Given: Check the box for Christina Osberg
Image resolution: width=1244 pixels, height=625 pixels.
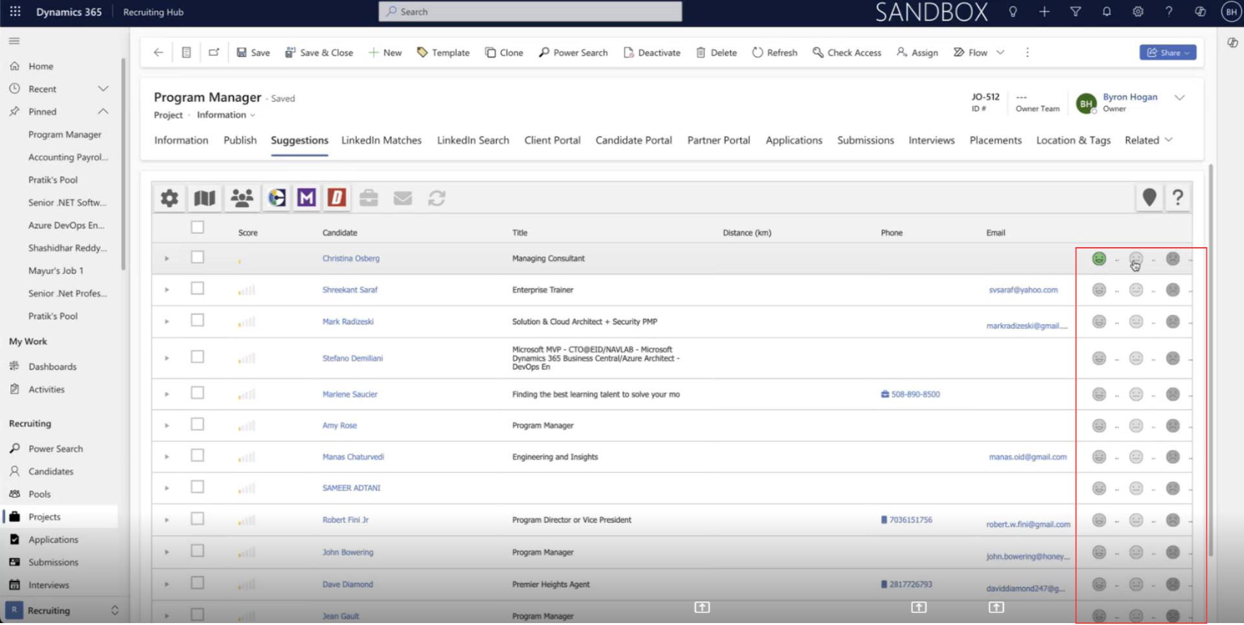Looking at the screenshot, I should tap(198, 258).
